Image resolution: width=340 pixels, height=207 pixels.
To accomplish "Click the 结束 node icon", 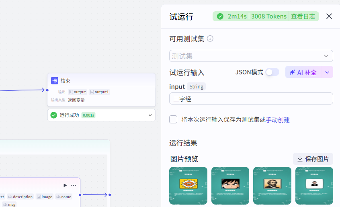I will (55, 81).
